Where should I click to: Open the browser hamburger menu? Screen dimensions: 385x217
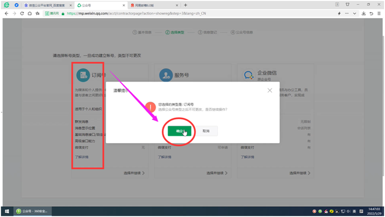(379, 13)
